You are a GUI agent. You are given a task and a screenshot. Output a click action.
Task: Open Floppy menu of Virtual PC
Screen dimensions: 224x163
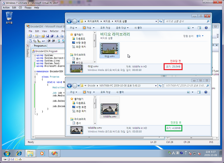(x=28, y=7)
